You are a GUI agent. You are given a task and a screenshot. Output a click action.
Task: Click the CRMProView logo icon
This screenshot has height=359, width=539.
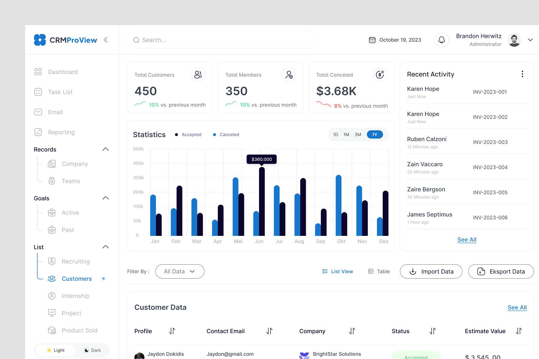(x=40, y=40)
